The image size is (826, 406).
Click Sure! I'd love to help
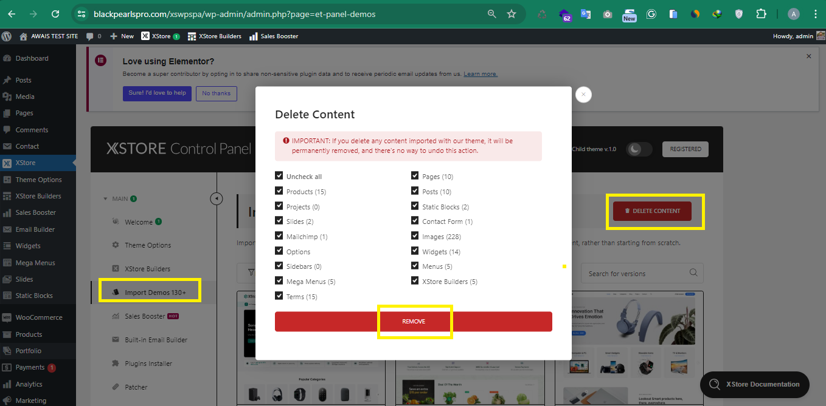(x=158, y=93)
